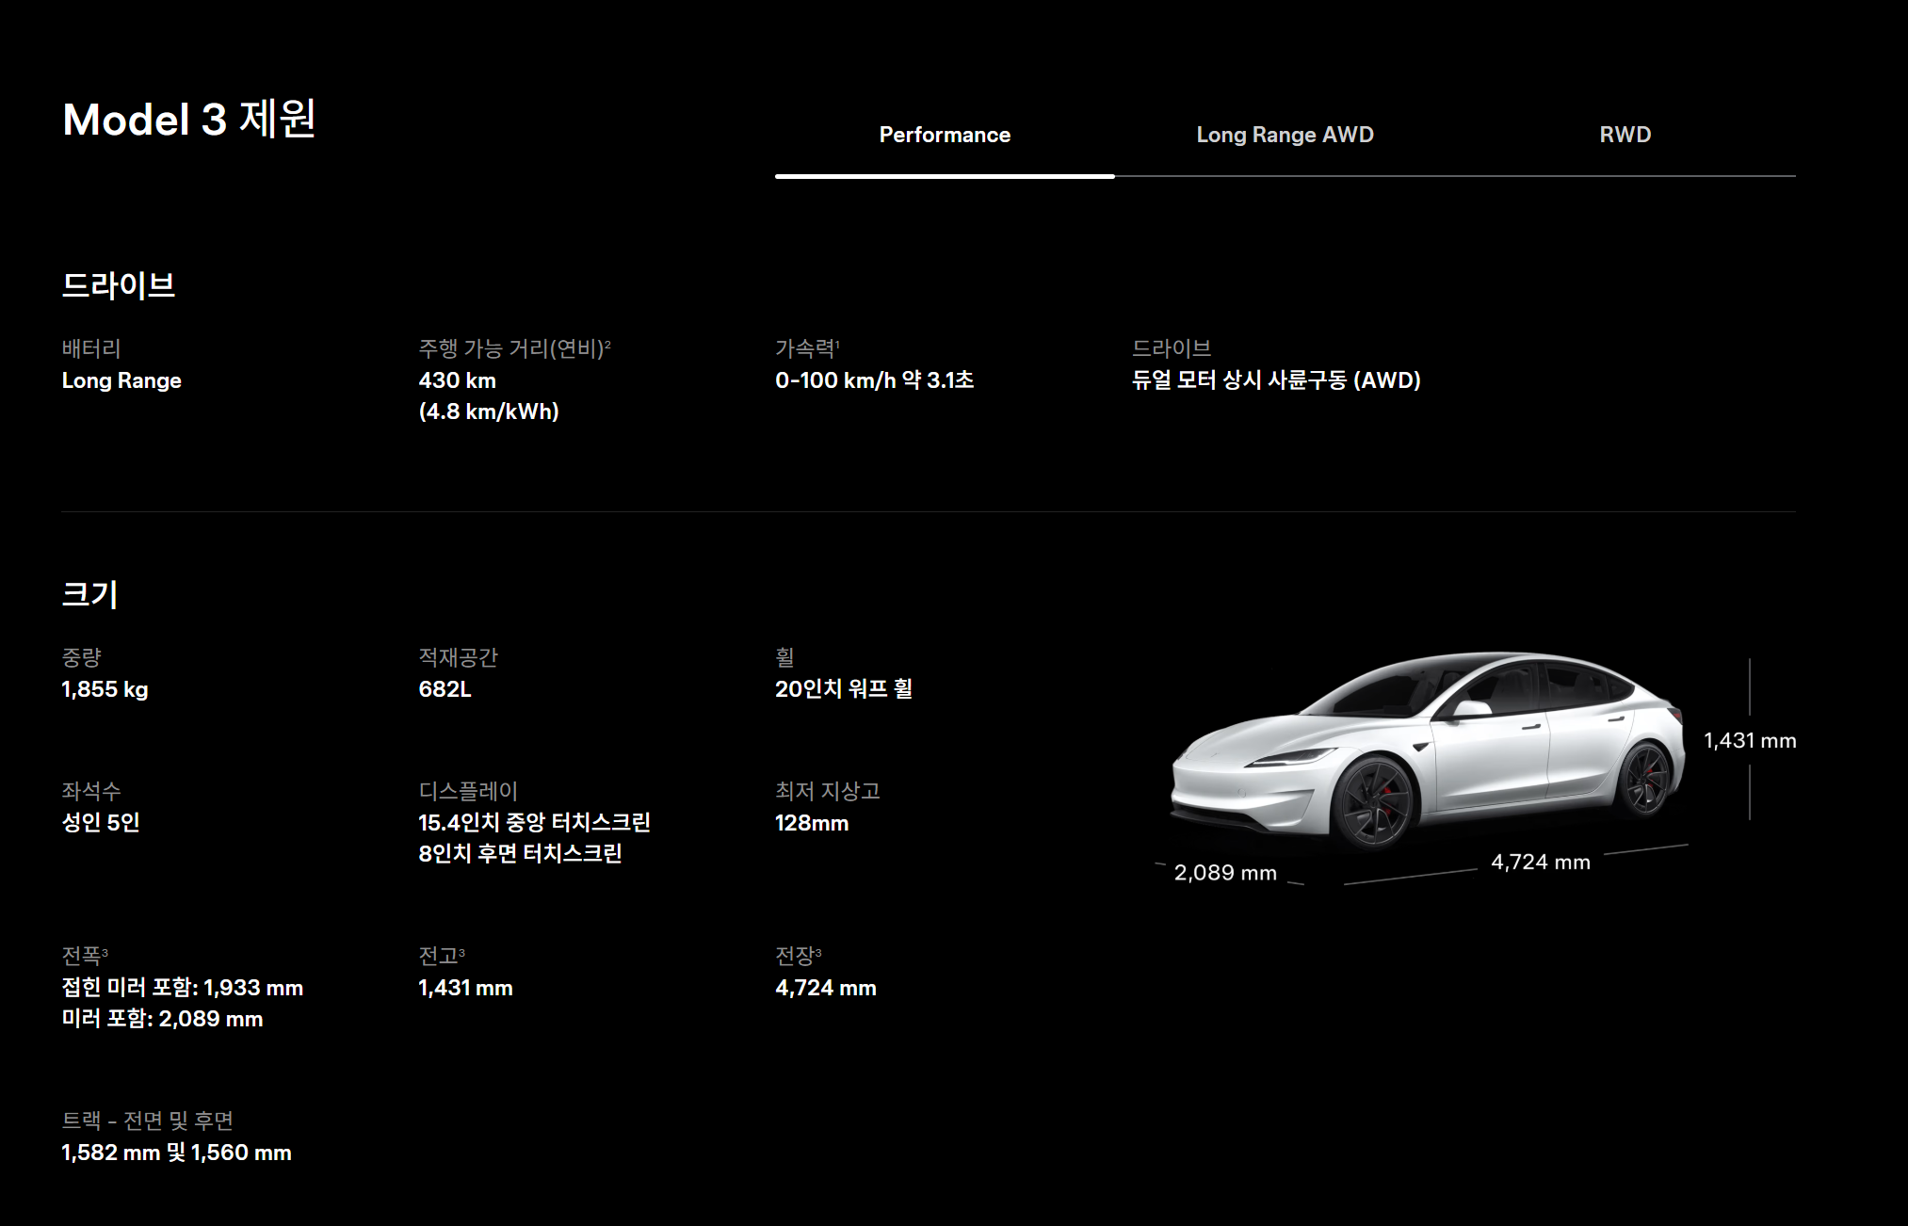Click the '좌석수' label
The image size is (1908, 1226).
point(91,791)
